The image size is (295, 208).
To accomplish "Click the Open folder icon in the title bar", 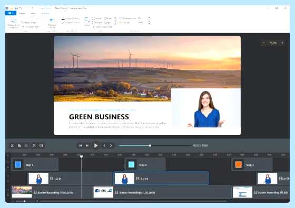I will (12, 8).
